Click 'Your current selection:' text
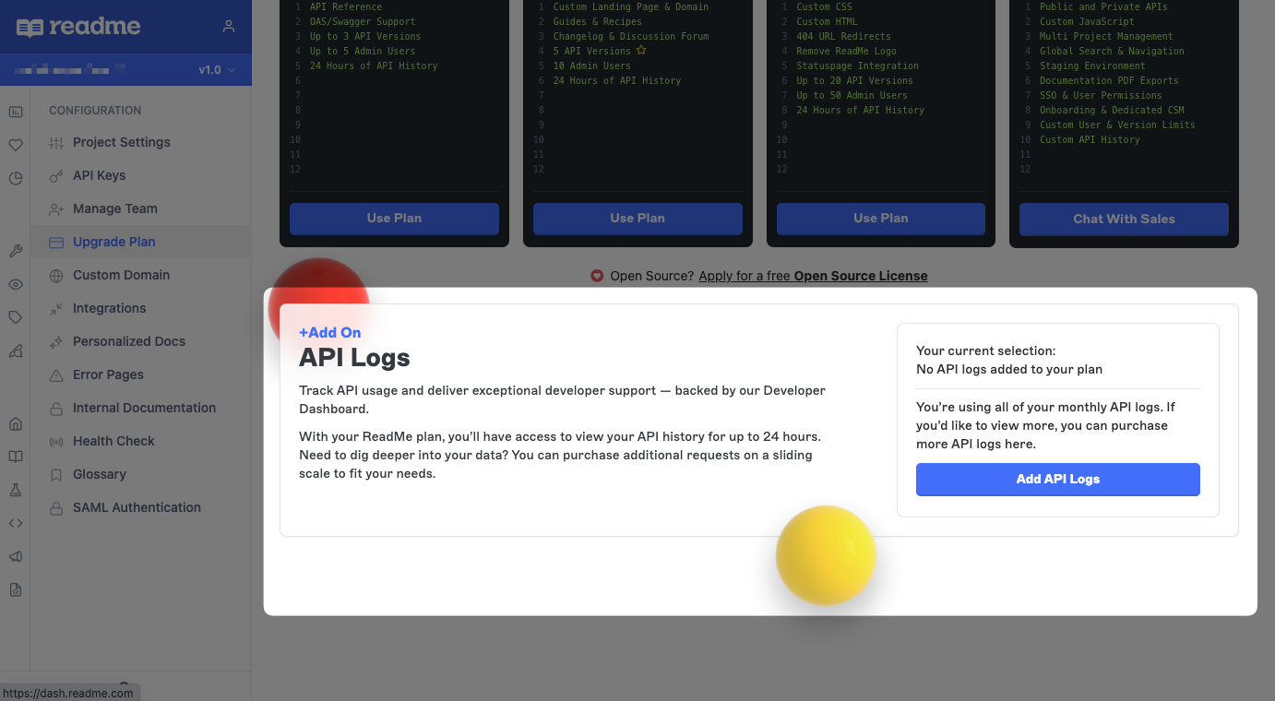Viewport: 1275px width, 701px height. click(986, 350)
